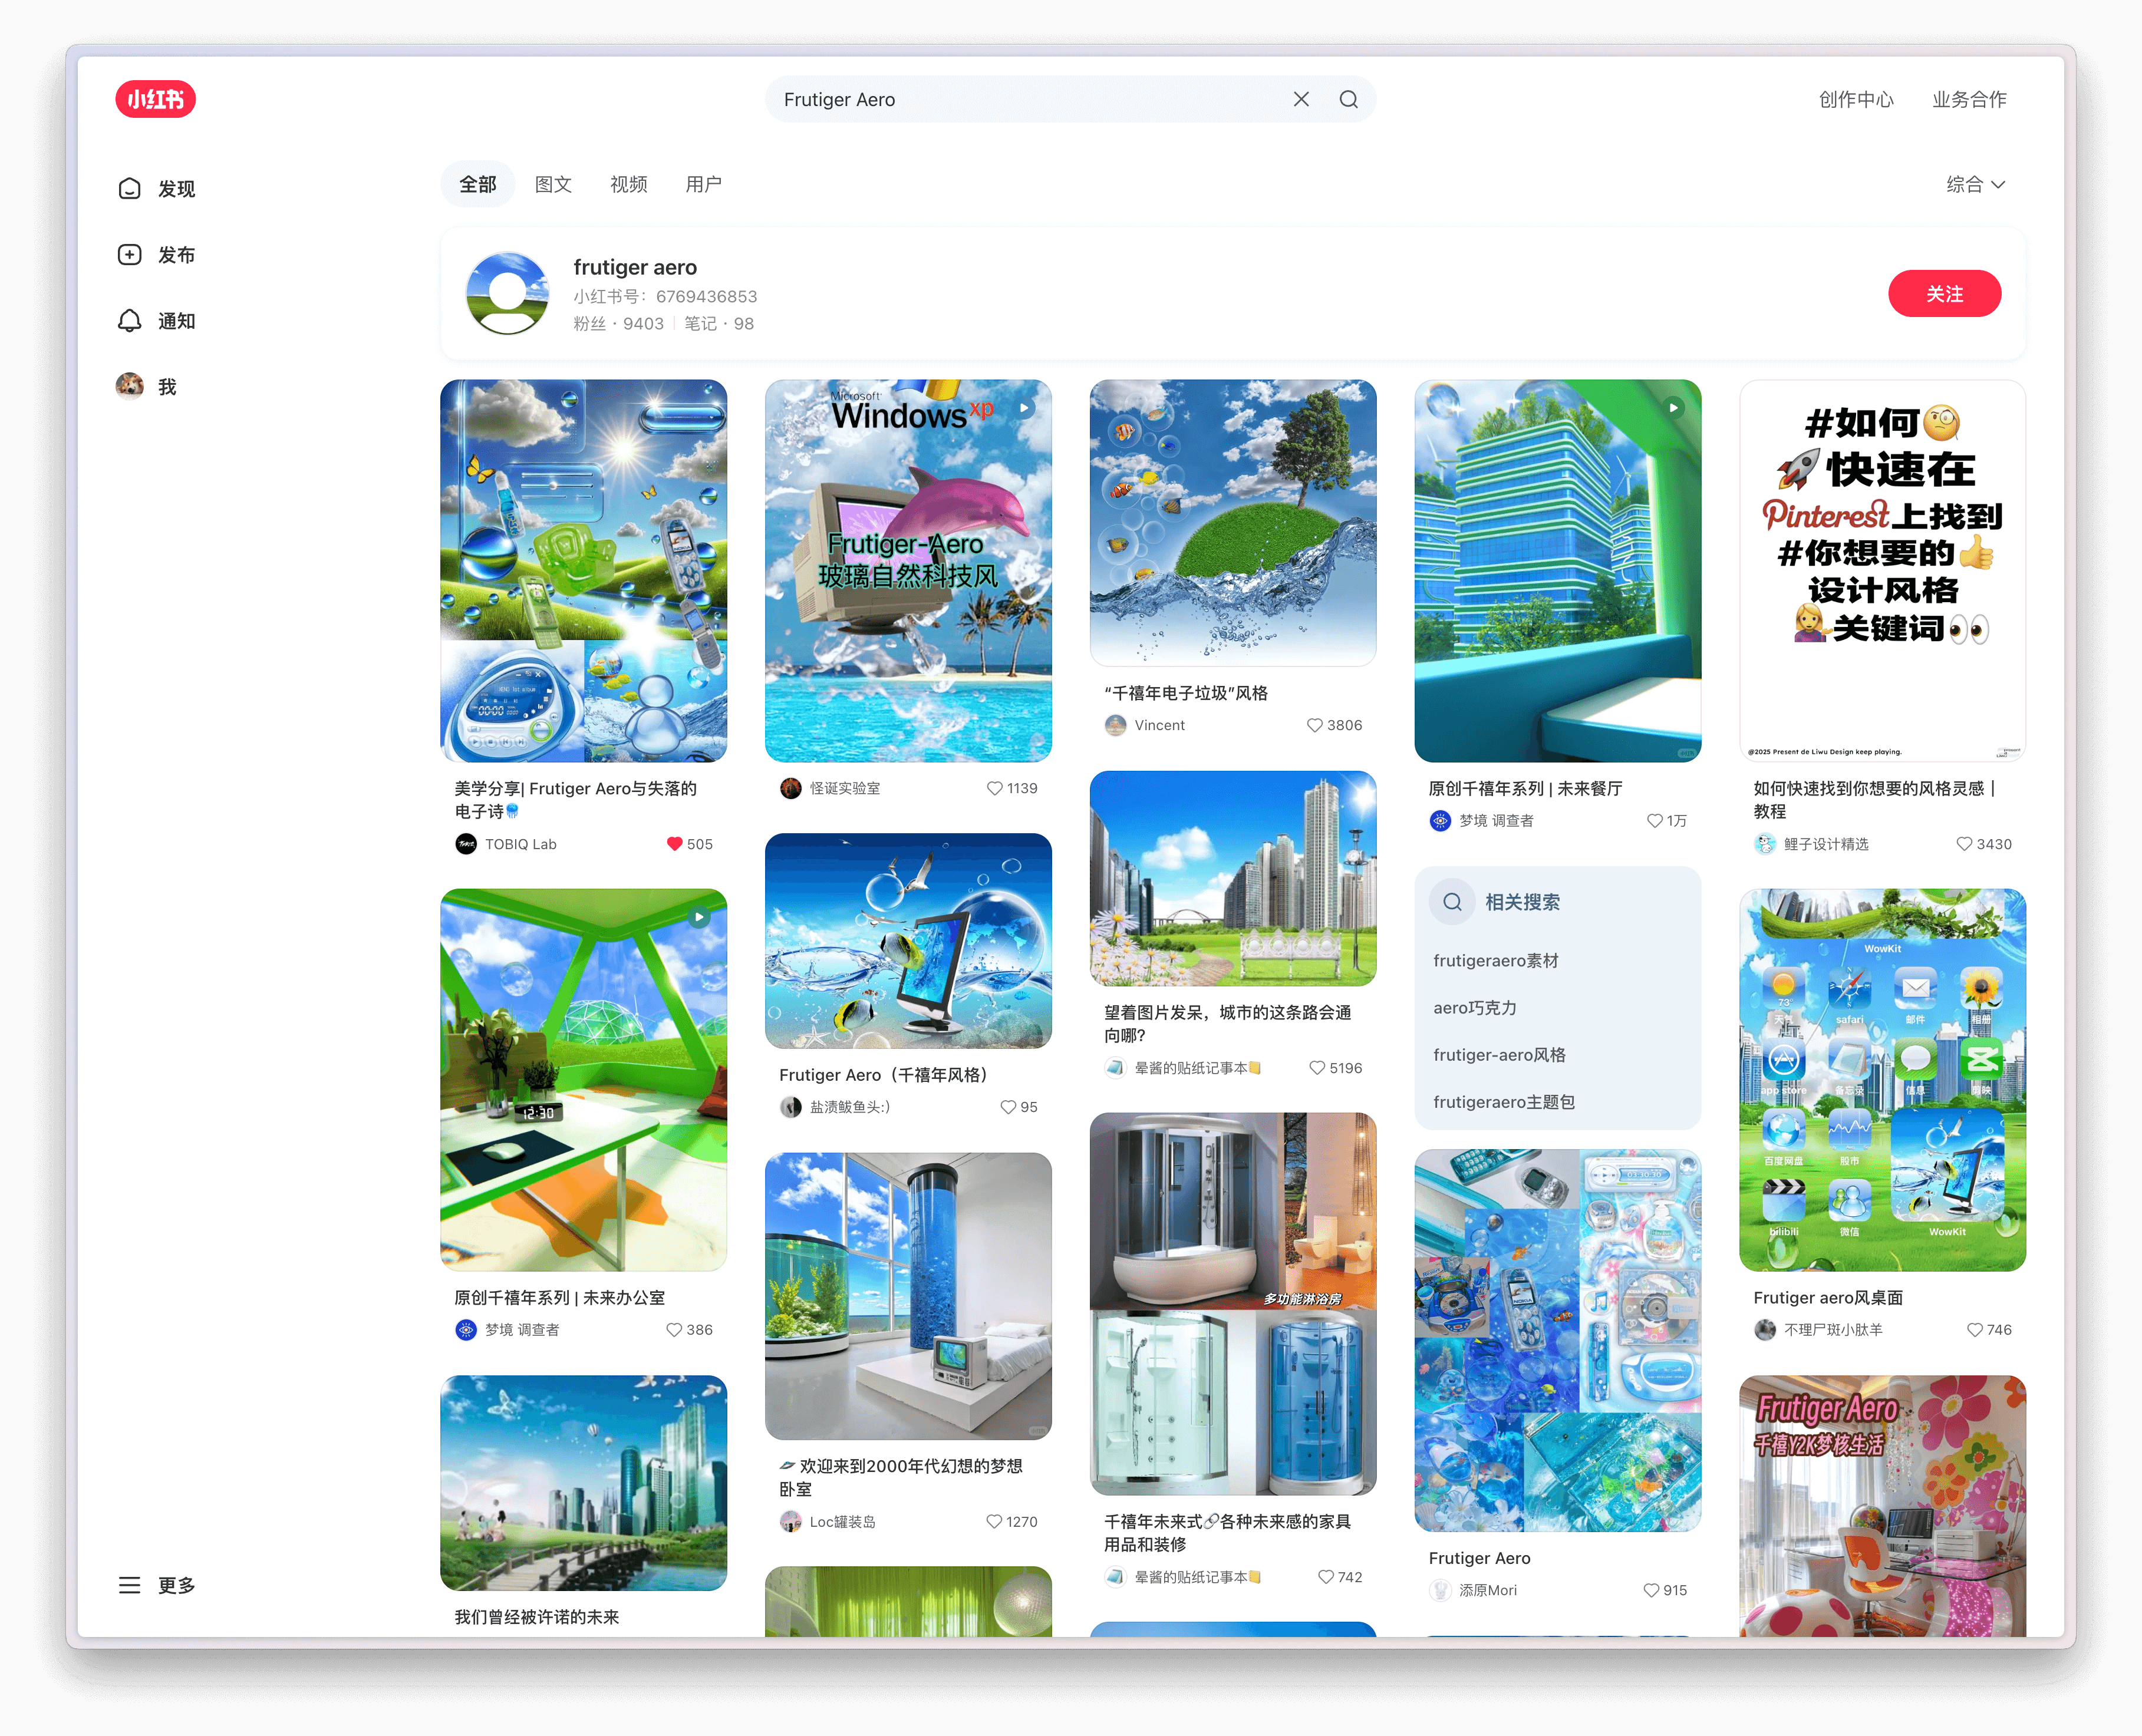Like the 鲤子设计精选 post with 3430 likes
The width and height of the screenshot is (2142, 1736).
pyautogui.click(x=1964, y=844)
